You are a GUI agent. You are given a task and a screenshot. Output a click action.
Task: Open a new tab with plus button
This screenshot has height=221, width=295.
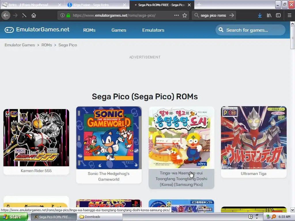pyautogui.click(x=199, y=5)
